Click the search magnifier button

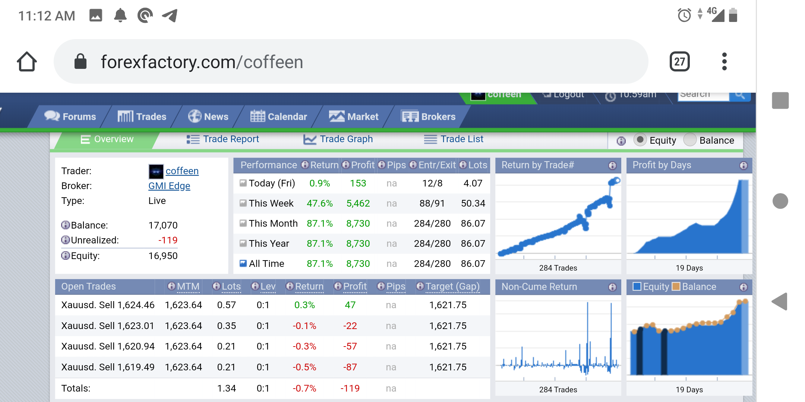coord(740,95)
